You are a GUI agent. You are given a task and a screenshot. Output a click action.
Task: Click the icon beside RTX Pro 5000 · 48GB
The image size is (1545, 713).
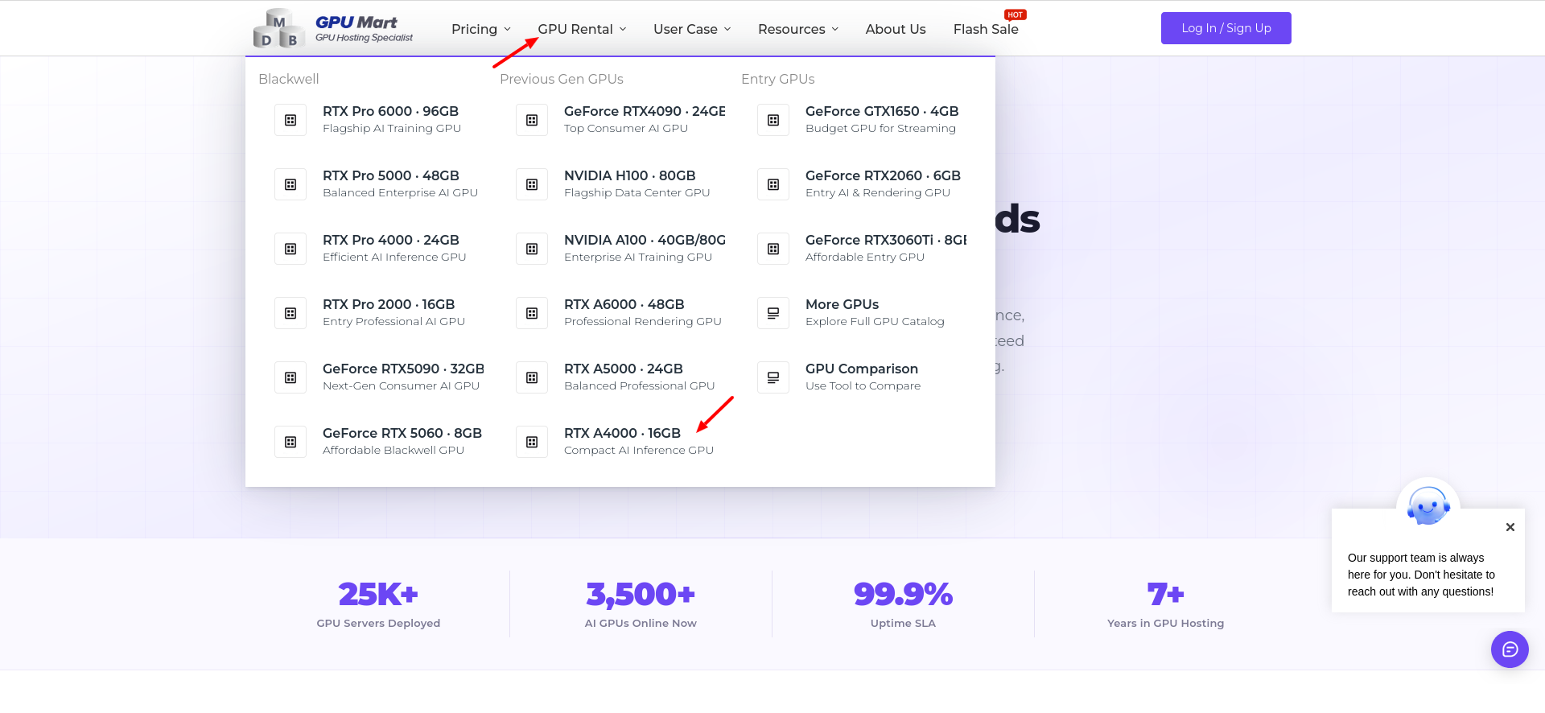290,184
